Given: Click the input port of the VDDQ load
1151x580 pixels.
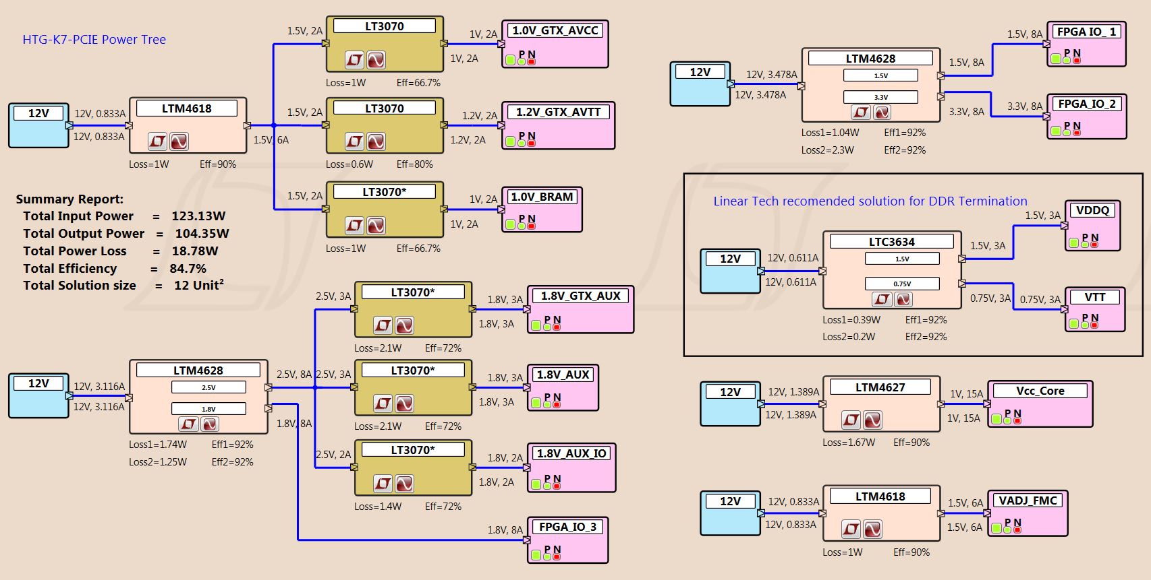Looking at the screenshot, I should [x=1065, y=226].
